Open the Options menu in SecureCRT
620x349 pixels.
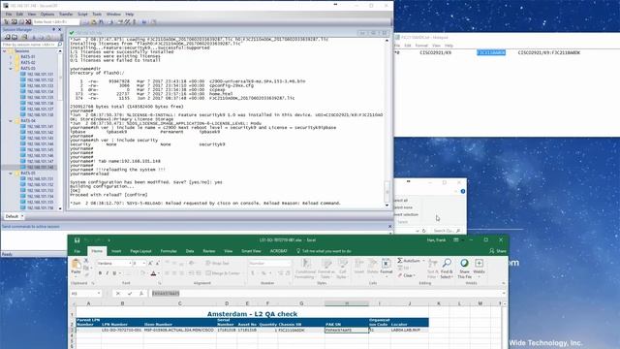coord(47,14)
